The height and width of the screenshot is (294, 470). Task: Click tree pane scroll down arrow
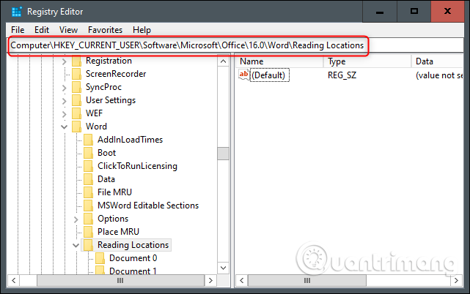[x=223, y=268]
